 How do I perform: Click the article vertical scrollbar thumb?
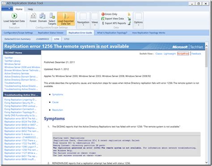coord(207,58)
